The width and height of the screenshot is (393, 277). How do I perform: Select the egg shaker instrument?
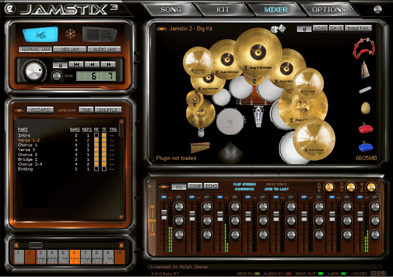point(365,108)
